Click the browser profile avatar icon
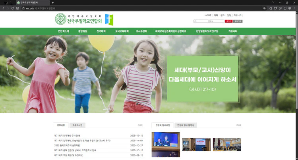Screen dimensions: 298x160 point(290,8)
